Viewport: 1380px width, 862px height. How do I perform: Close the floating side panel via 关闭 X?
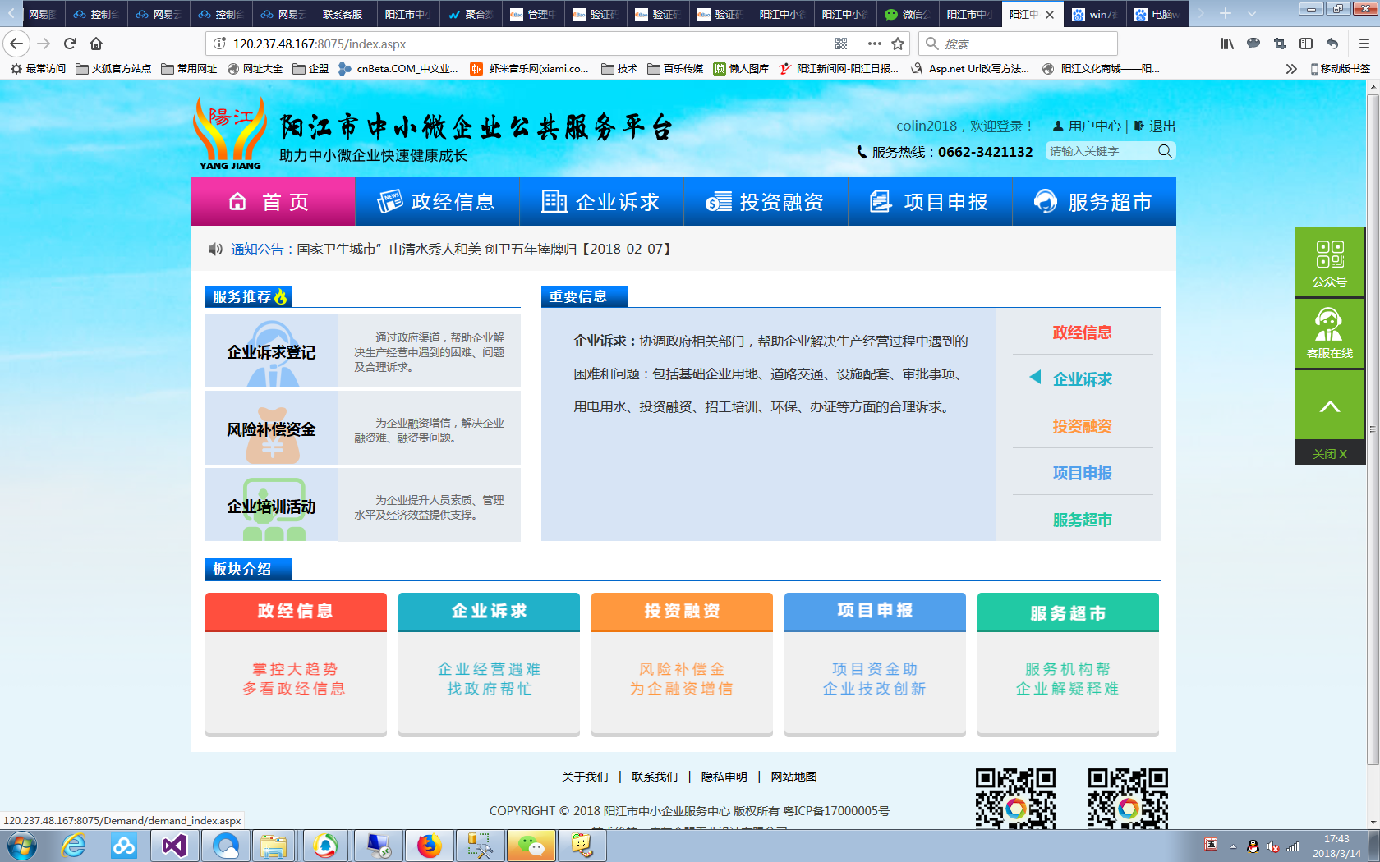click(1329, 454)
